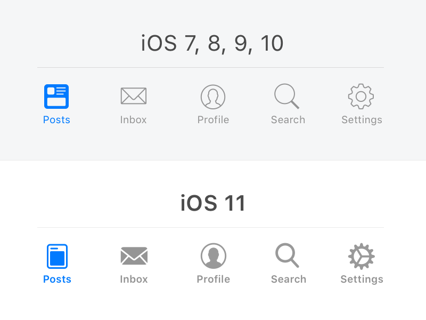
Task: Click the Settings label in the iOS 11 bar
Action: [362, 279]
